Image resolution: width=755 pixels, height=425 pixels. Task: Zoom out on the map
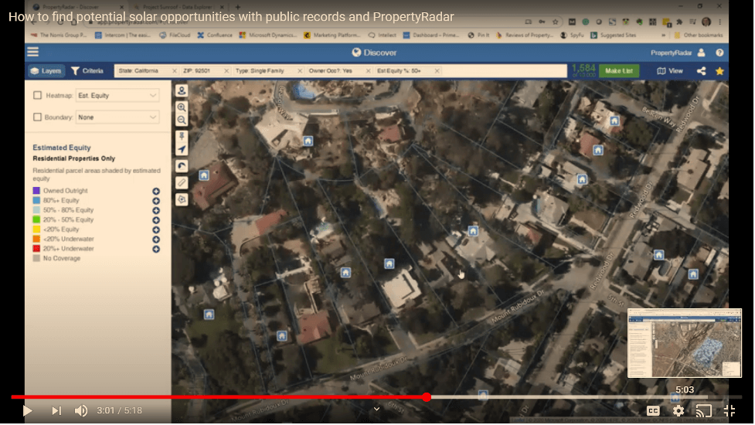pos(182,120)
